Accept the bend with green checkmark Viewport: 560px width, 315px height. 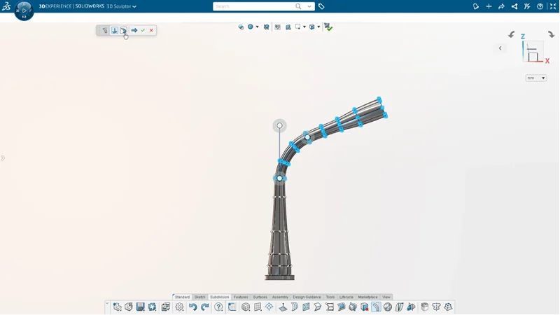click(x=143, y=30)
